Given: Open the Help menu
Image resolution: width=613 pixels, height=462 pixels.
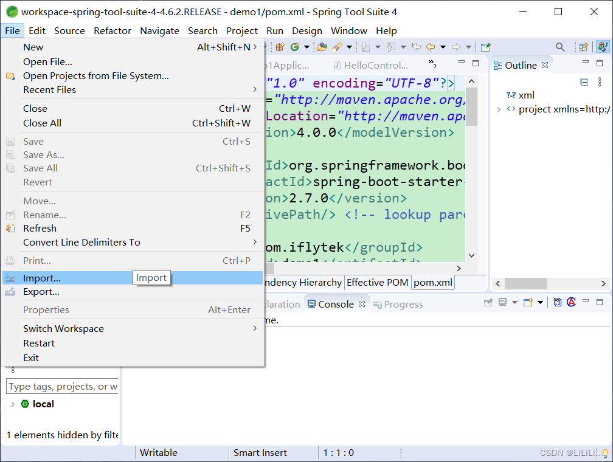Looking at the screenshot, I should (386, 31).
